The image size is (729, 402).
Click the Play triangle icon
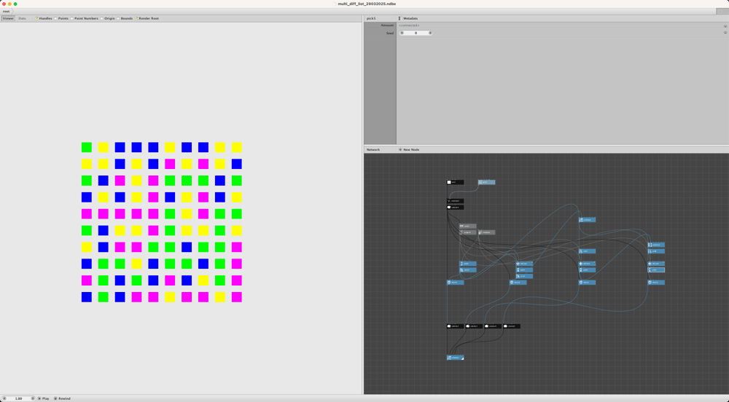pos(39,398)
